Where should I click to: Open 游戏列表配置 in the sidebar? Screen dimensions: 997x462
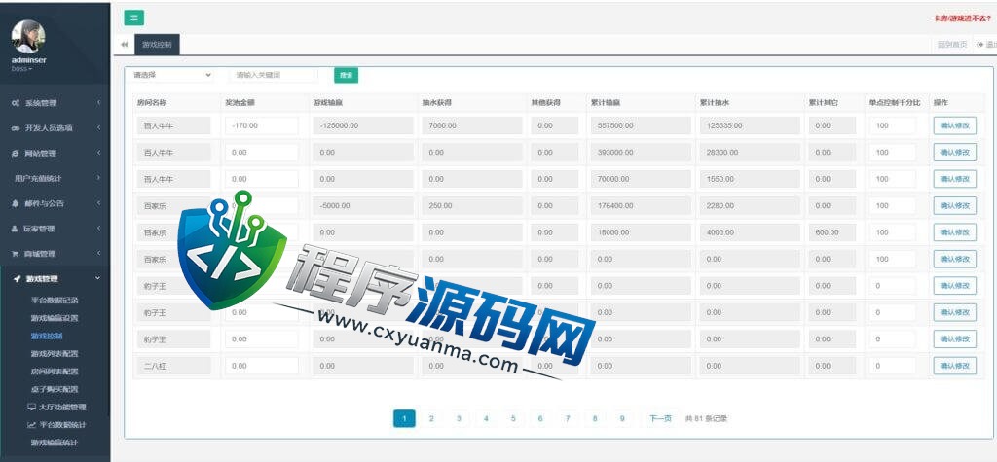tap(55, 353)
